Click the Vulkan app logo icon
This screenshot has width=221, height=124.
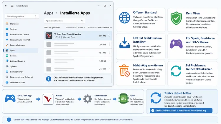49,36
